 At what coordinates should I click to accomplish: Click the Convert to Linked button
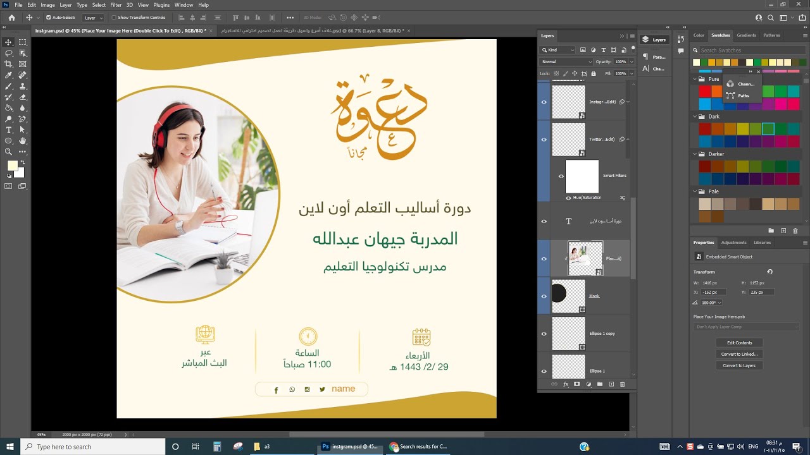tap(739, 354)
